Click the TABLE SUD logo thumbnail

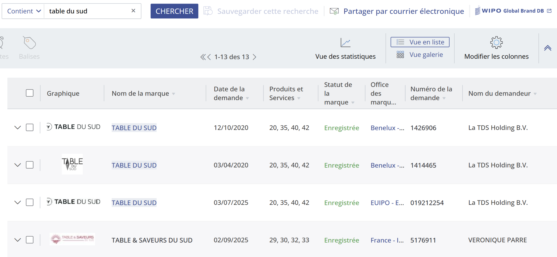point(72,164)
